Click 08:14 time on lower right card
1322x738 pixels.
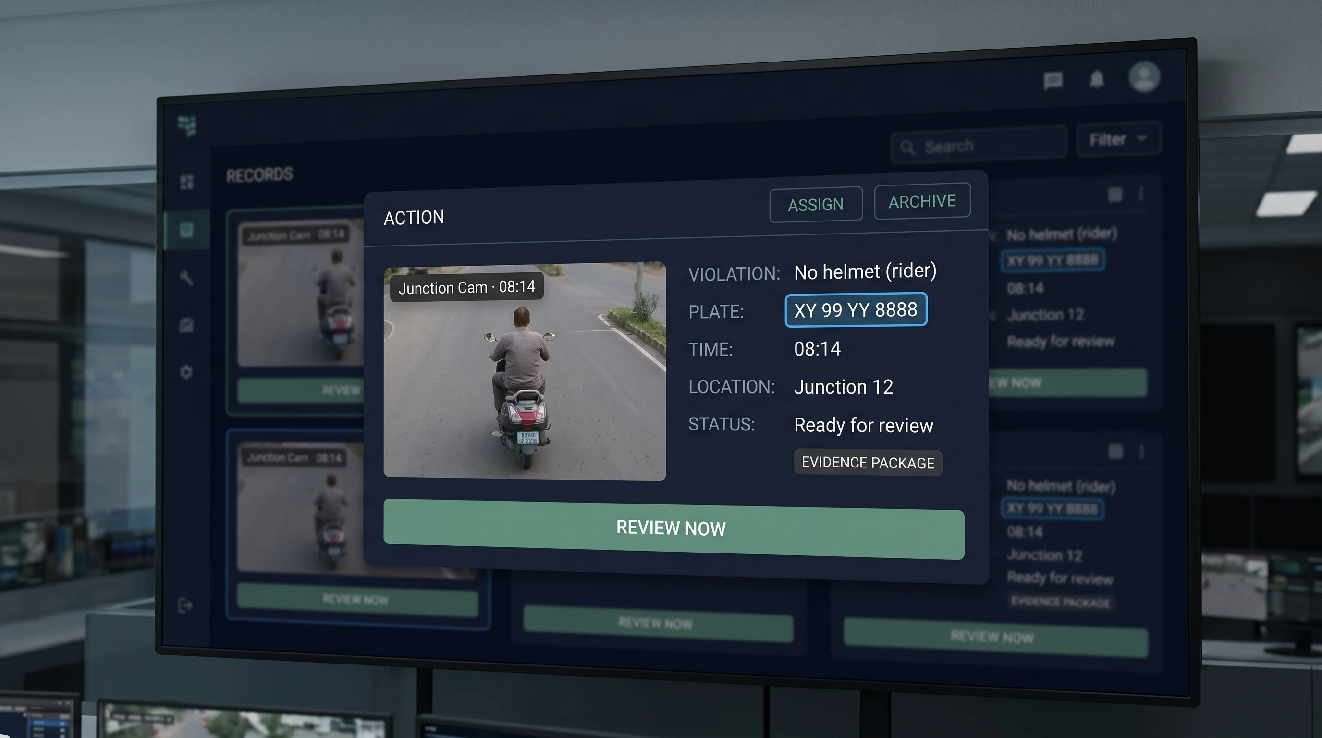[1024, 531]
